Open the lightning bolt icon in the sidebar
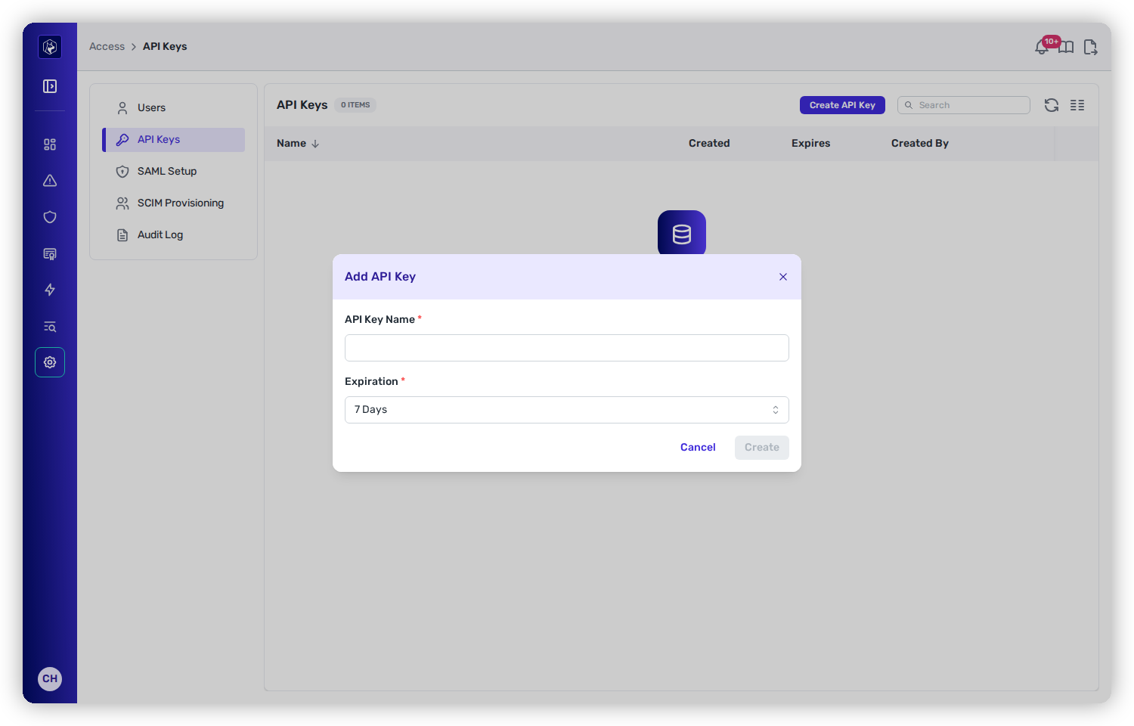1134x726 pixels. click(50, 290)
